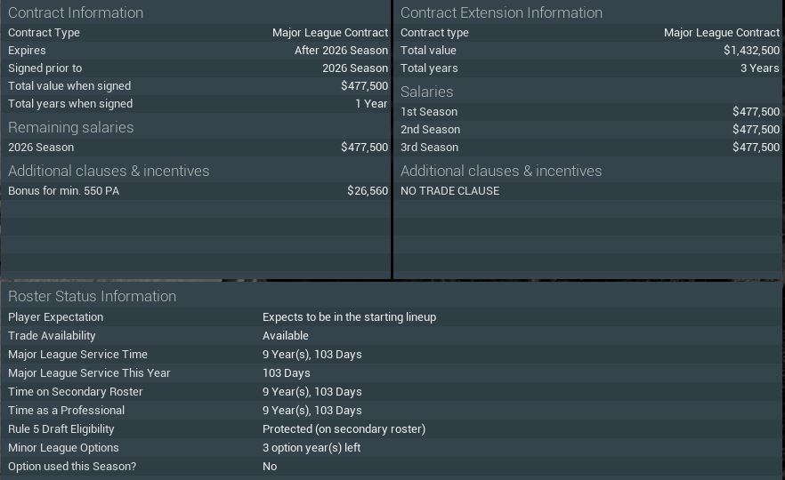Click the Contract Extension Information header

501,12
